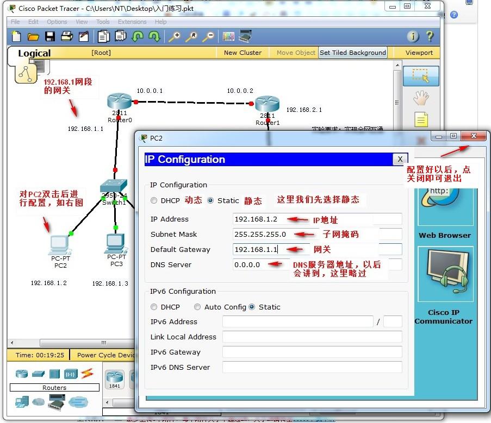Select Router1 device on the canvas
The height and width of the screenshot is (423, 491).
click(267, 104)
